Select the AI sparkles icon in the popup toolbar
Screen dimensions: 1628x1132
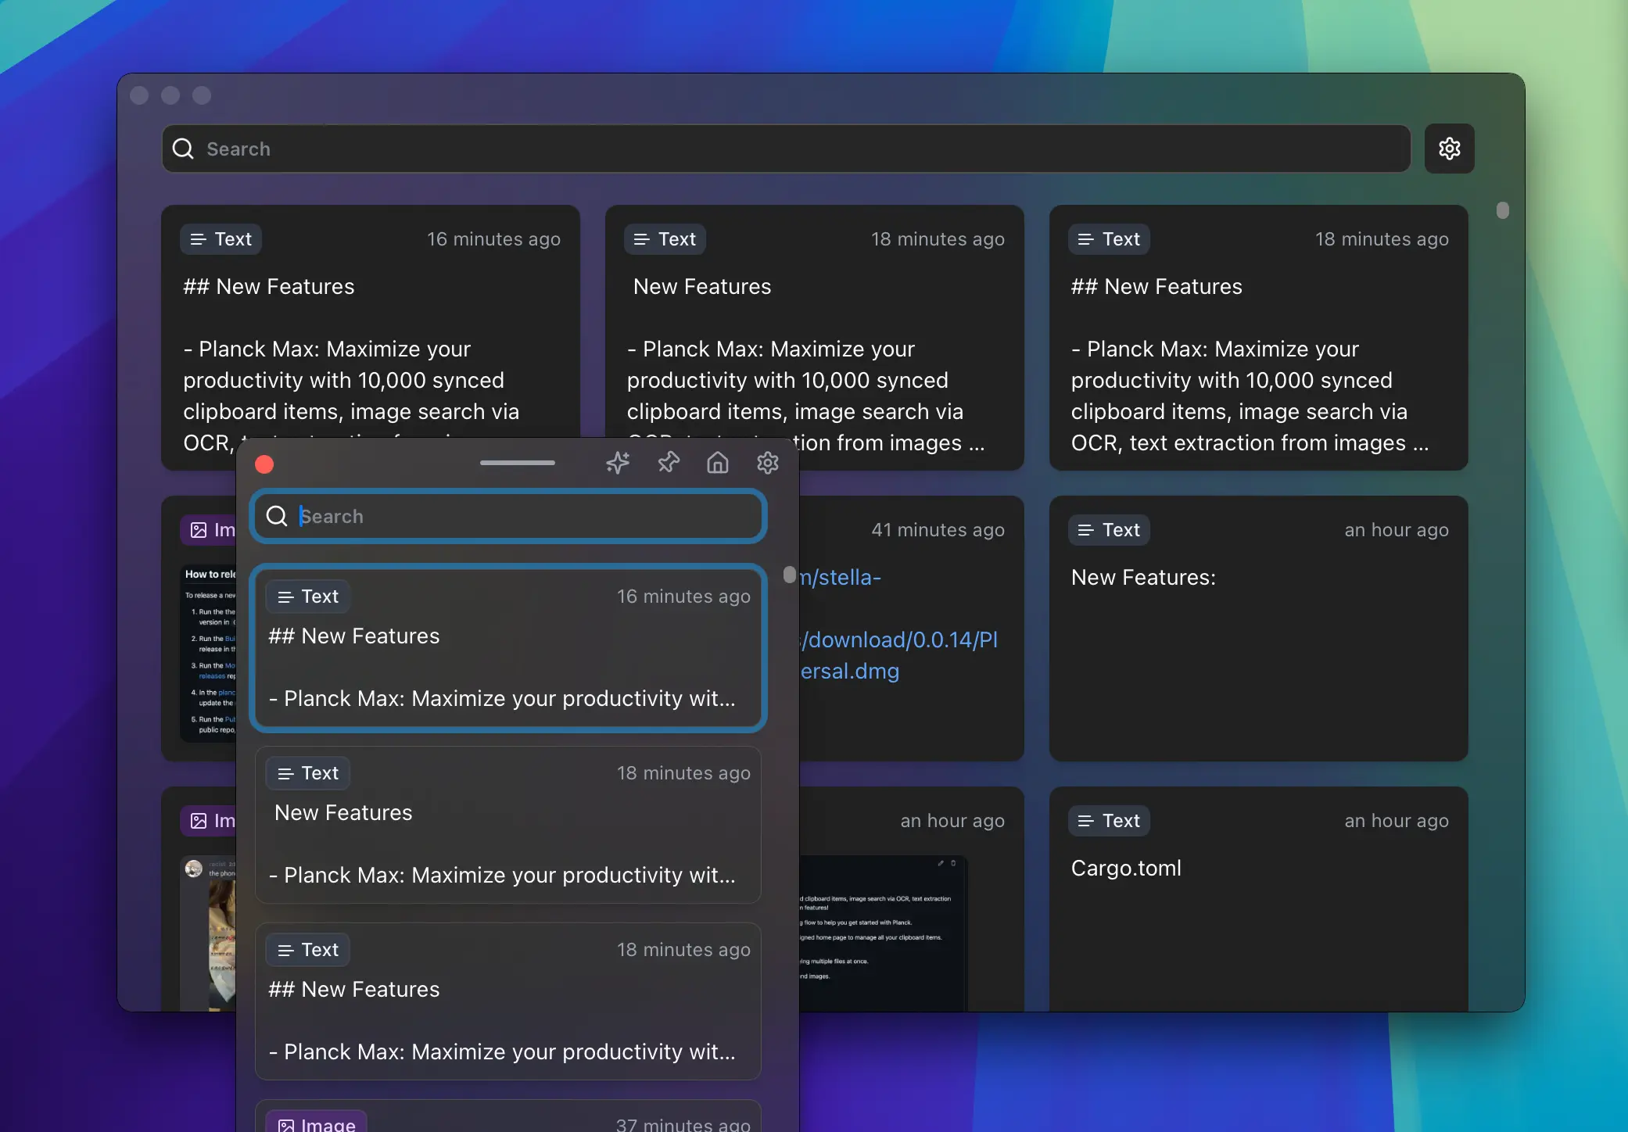click(x=618, y=463)
